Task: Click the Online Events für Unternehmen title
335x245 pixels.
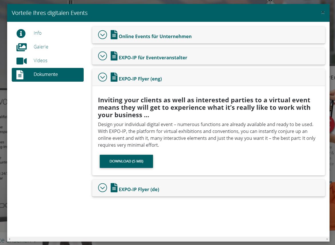Action: [x=155, y=36]
